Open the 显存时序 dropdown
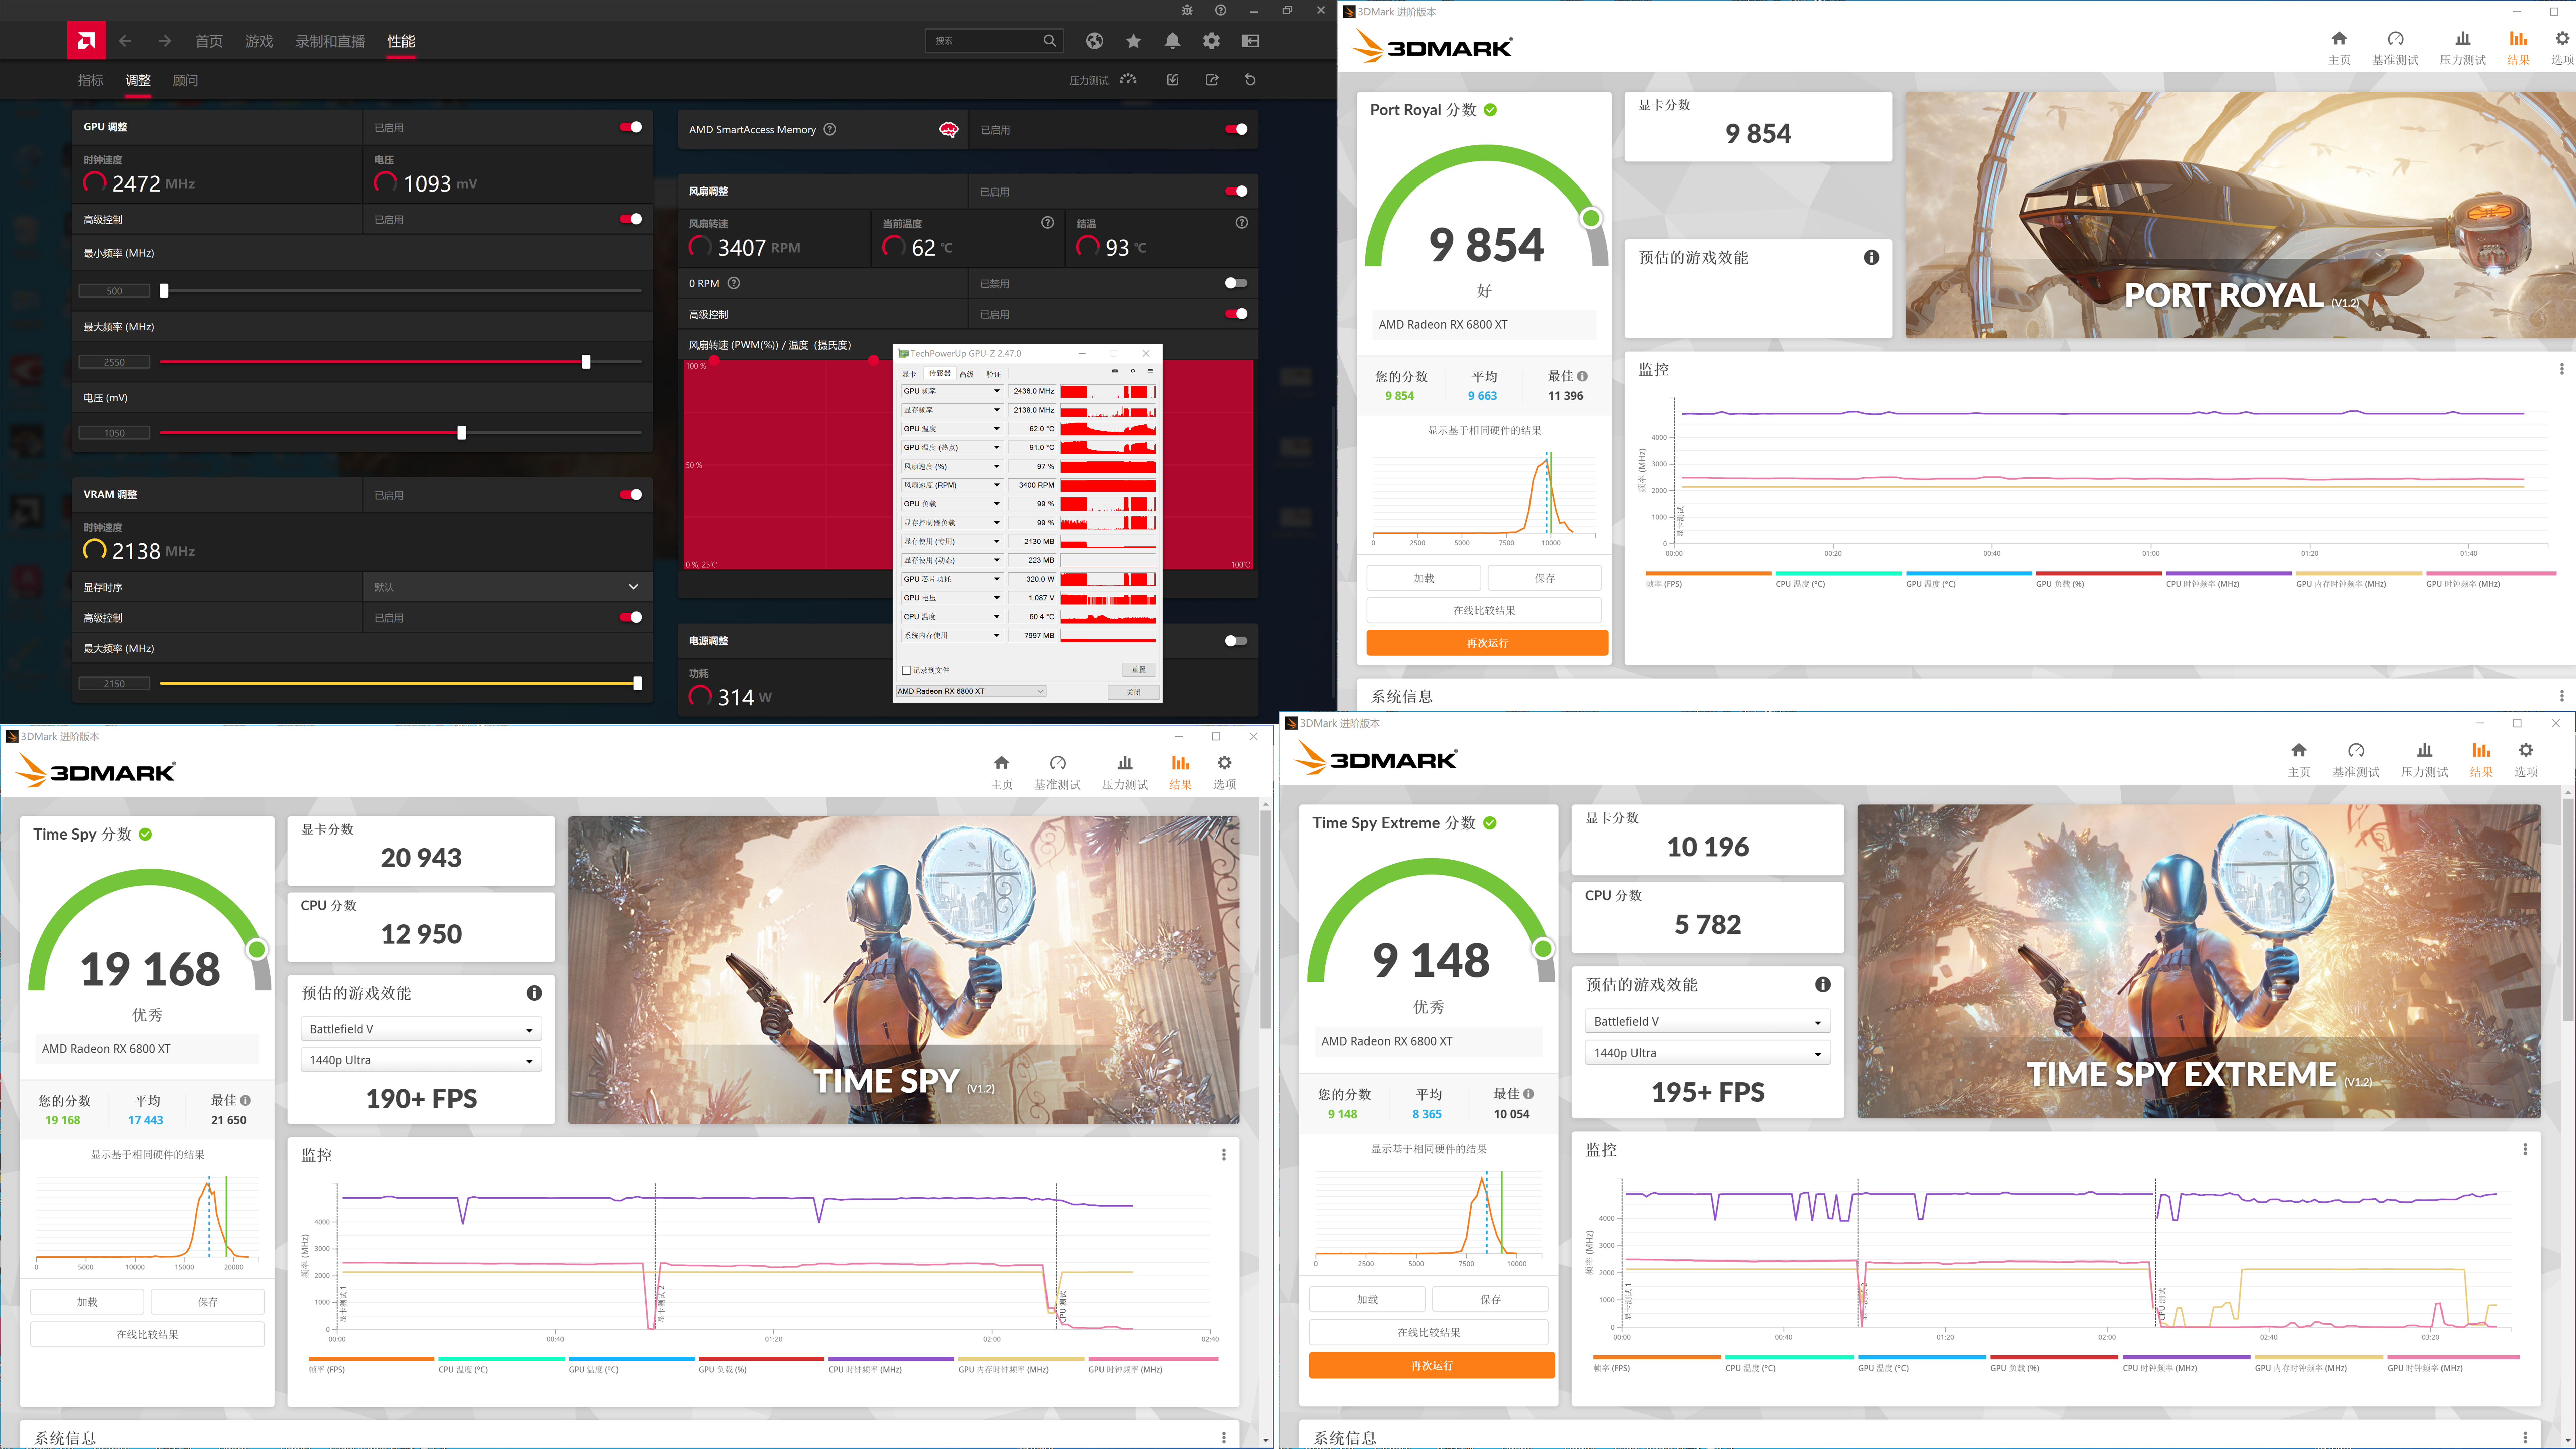The image size is (2576, 1449). [507, 587]
